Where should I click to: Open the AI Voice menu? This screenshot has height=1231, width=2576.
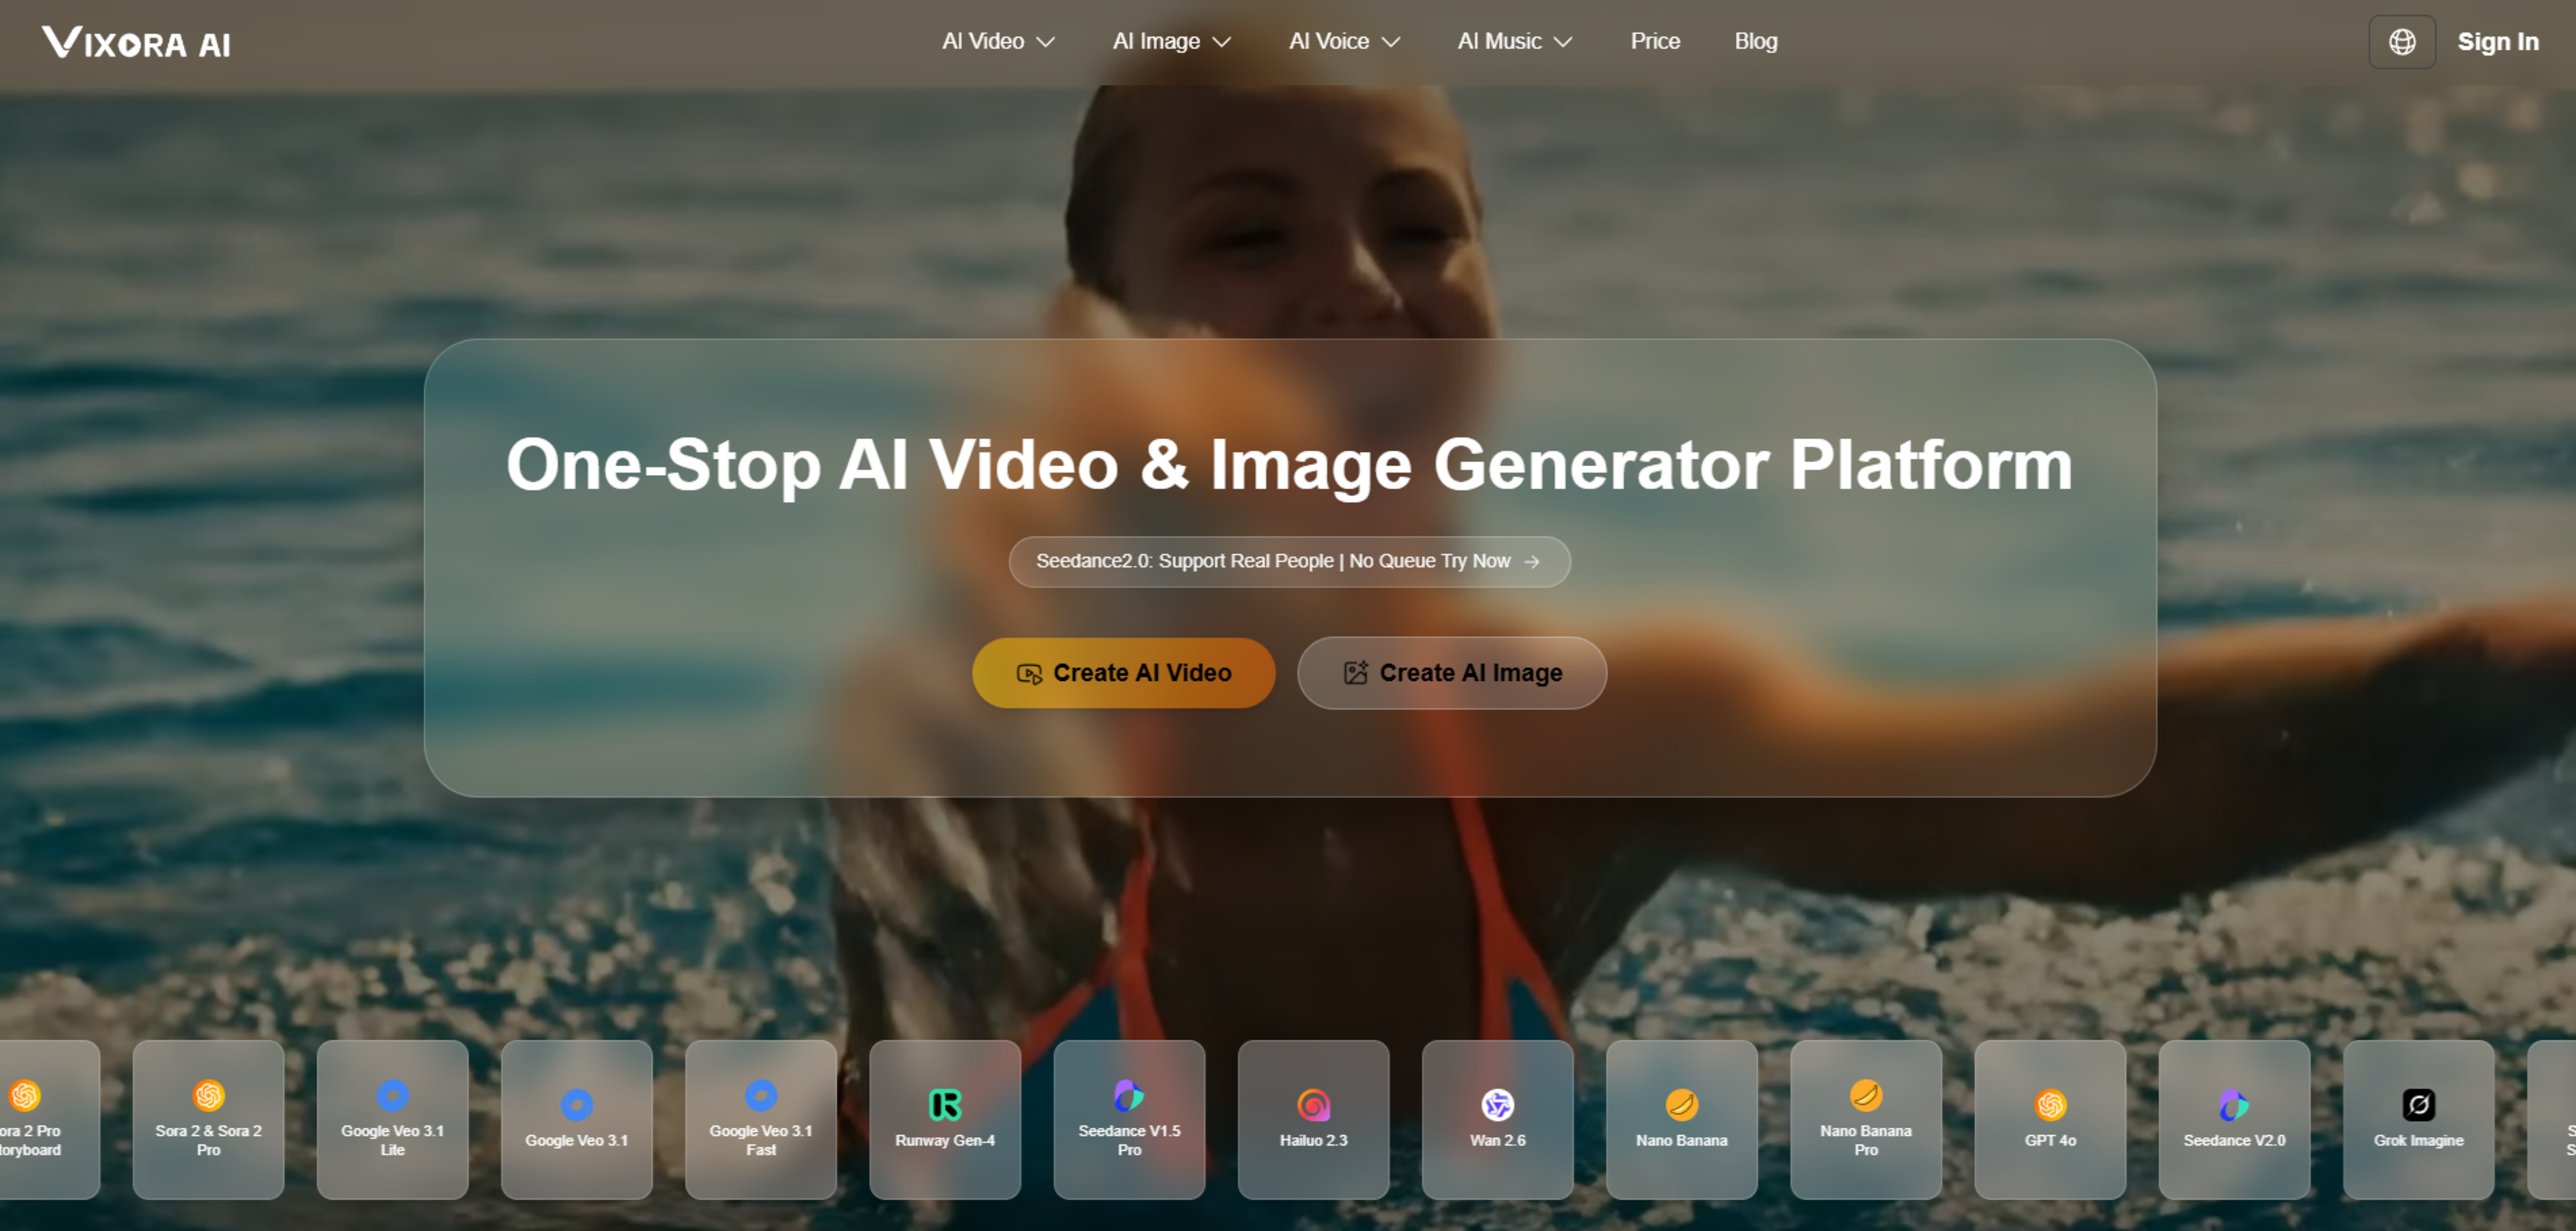click(1344, 42)
